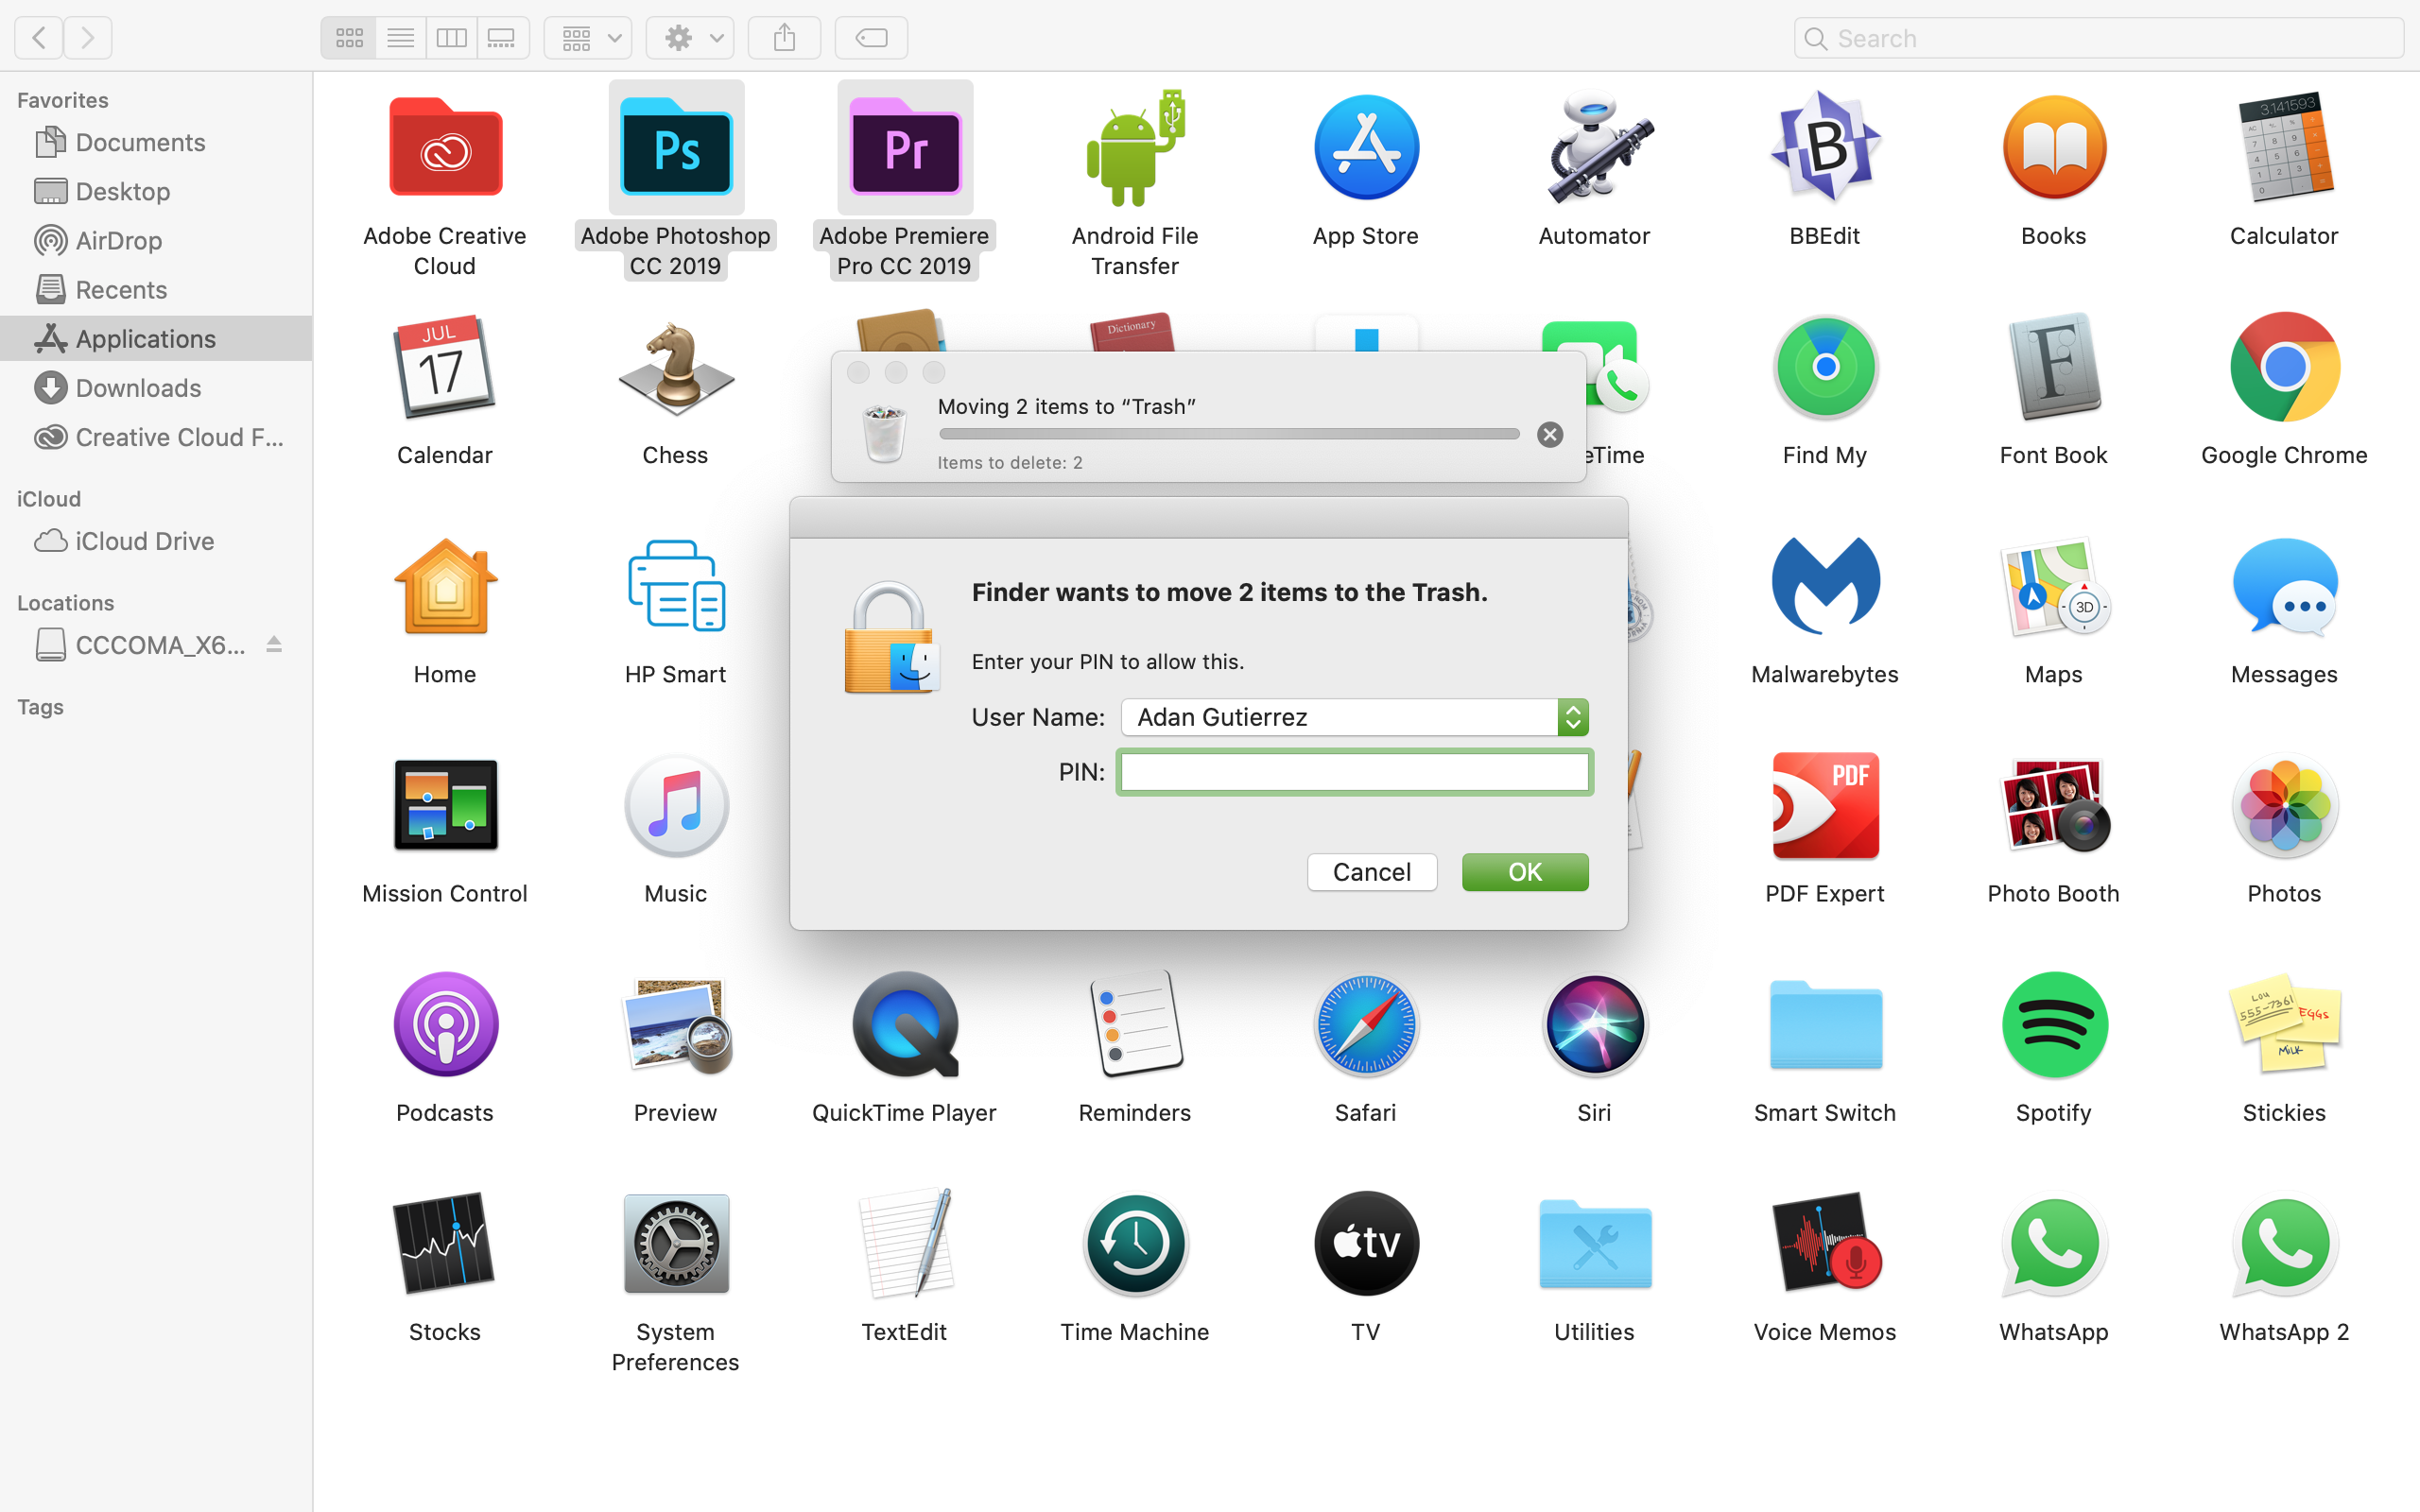Select the Google Chrome app icon
Image resolution: width=2420 pixels, height=1512 pixels.
click(2284, 368)
